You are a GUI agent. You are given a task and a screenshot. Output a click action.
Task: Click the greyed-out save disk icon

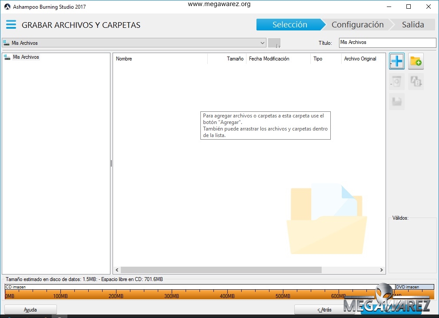(397, 101)
